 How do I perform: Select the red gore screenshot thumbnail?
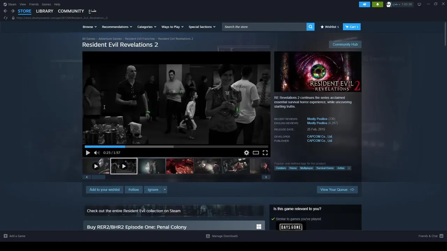point(180,166)
